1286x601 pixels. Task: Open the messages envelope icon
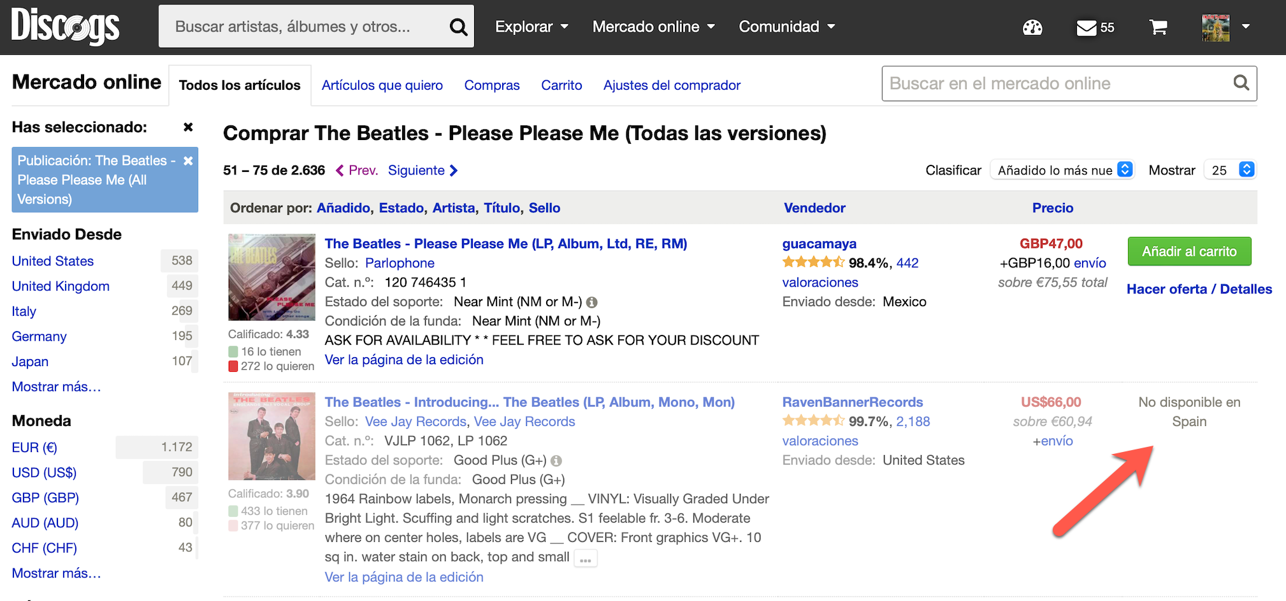coord(1087,27)
